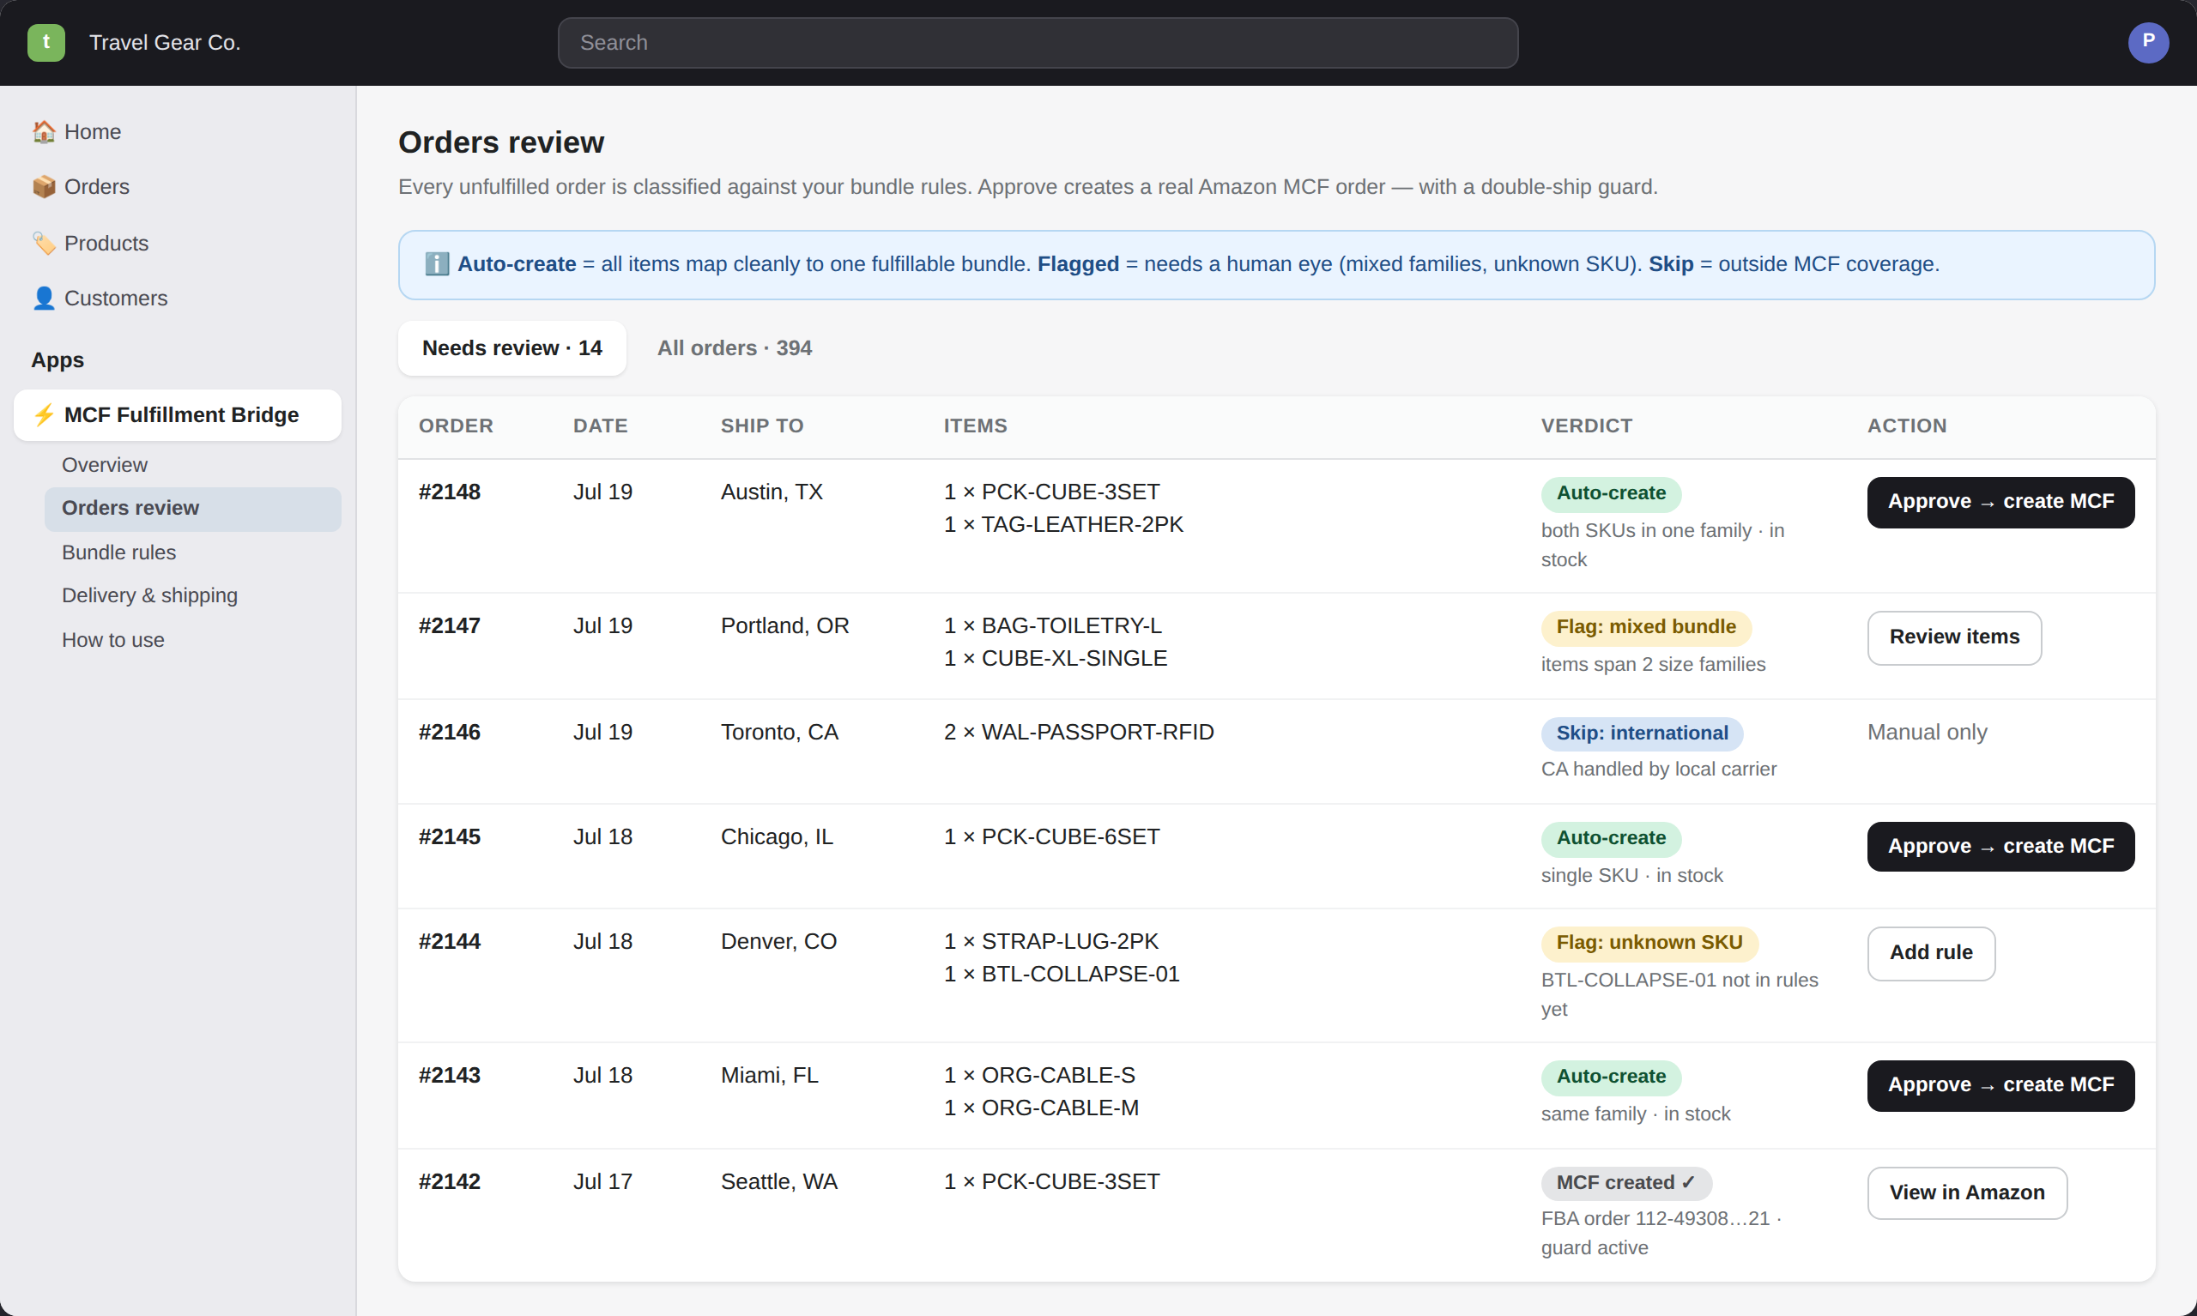Image resolution: width=2197 pixels, height=1316 pixels.
Task: Click the Products tag icon in sidebar
Action: point(44,243)
